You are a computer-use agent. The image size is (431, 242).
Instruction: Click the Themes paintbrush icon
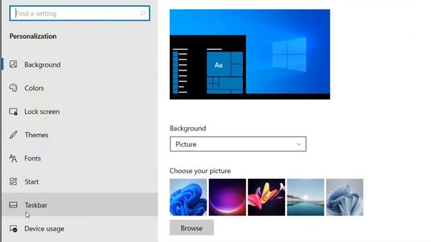pos(13,134)
